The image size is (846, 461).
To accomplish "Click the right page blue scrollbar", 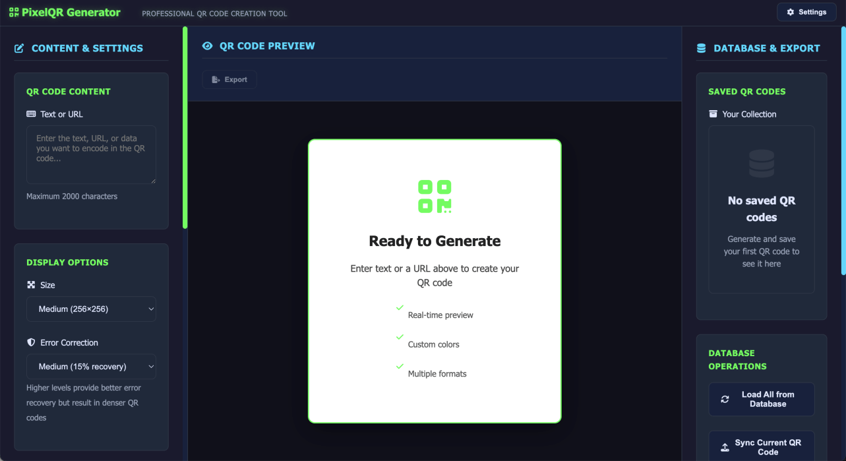I will pos(843,150).
